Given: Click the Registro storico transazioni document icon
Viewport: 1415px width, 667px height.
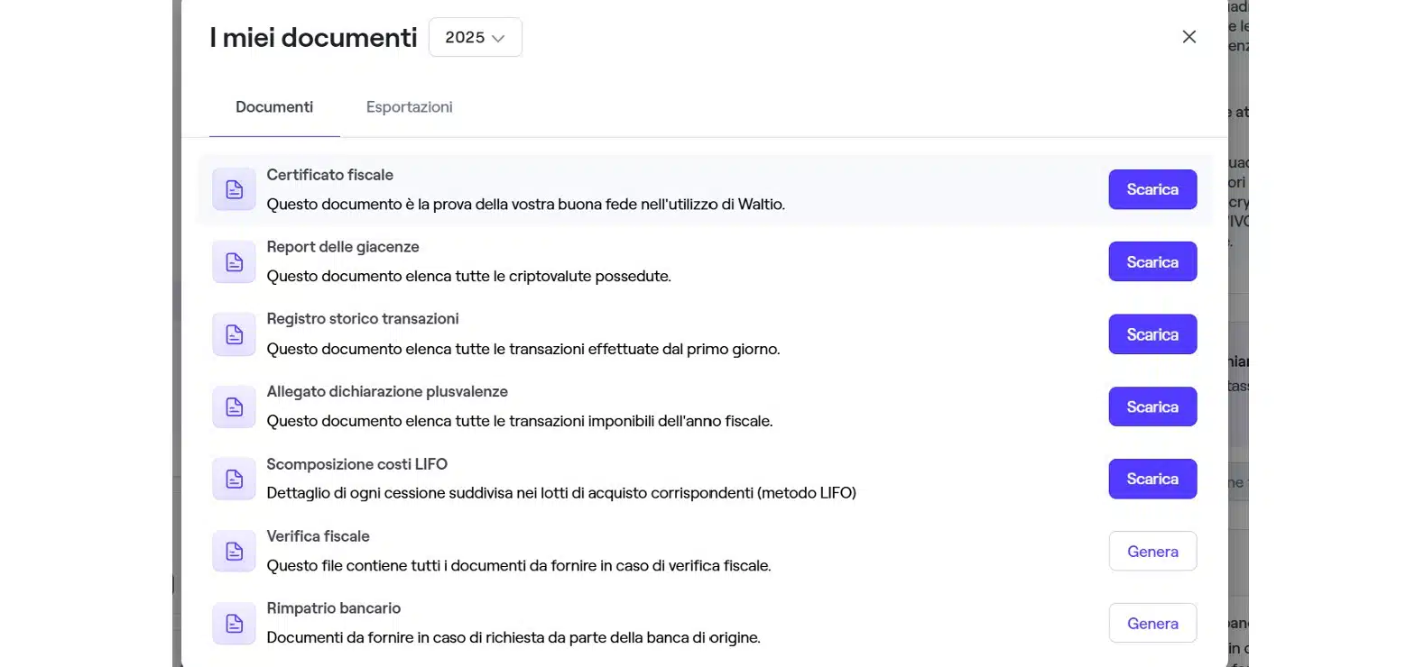Looking at the screenshot, I should point(234,334).
